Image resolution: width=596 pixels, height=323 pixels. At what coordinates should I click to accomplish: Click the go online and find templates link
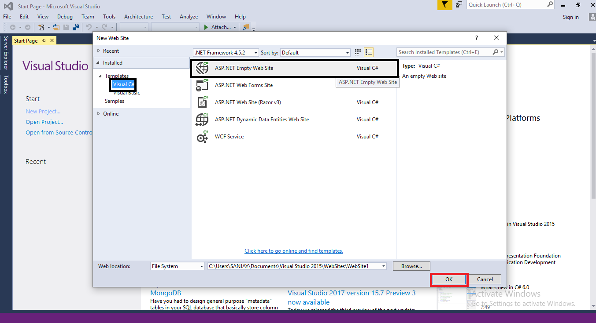(294, 251)
